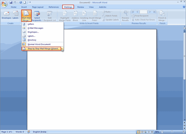186x134 pixels.
Task: Click the Zoom Out minus button
Action: (162, 132)
